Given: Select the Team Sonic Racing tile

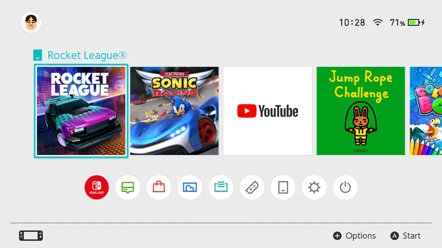Looking at the screenshot, I should tap(174, 111).
